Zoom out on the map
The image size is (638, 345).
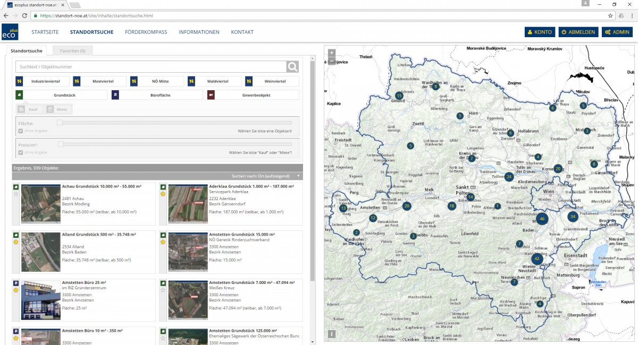(x=332, y=61)
